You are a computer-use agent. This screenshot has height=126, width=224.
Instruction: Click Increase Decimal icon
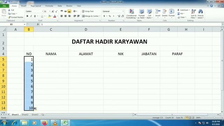[x=119, y=16]
